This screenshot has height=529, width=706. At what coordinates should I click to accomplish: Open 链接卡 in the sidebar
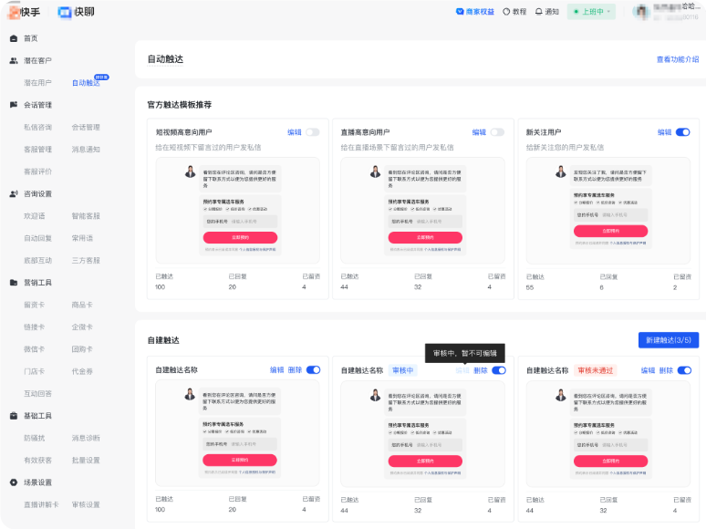coord(35,327)
